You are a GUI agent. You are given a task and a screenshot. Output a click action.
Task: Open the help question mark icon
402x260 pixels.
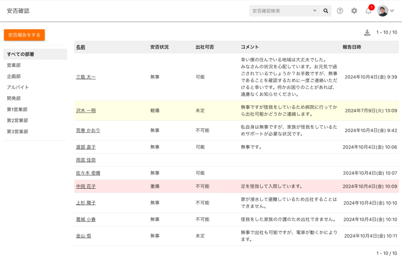pos(340,11)
